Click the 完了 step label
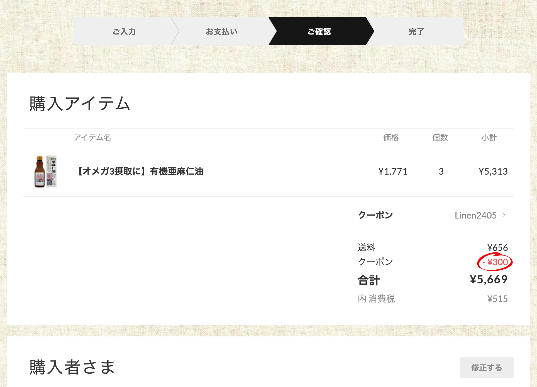Screen dimensions: 537x387 click(x=416, y=31)
